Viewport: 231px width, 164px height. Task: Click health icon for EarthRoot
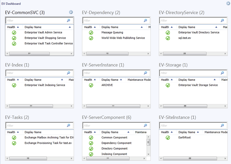pyautogui.click(x=168, y=138)
